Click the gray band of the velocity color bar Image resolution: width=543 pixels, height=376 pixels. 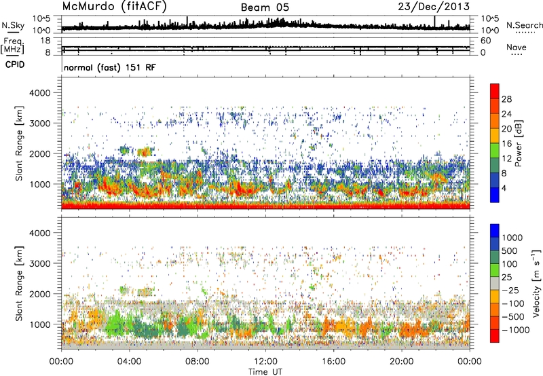[x=495, y=283]
